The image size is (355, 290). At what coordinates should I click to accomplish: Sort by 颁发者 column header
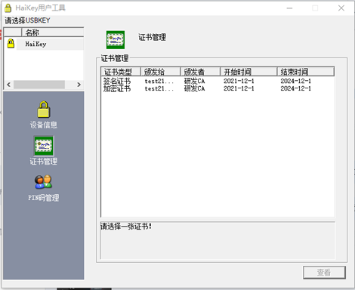tap(200, 72)
